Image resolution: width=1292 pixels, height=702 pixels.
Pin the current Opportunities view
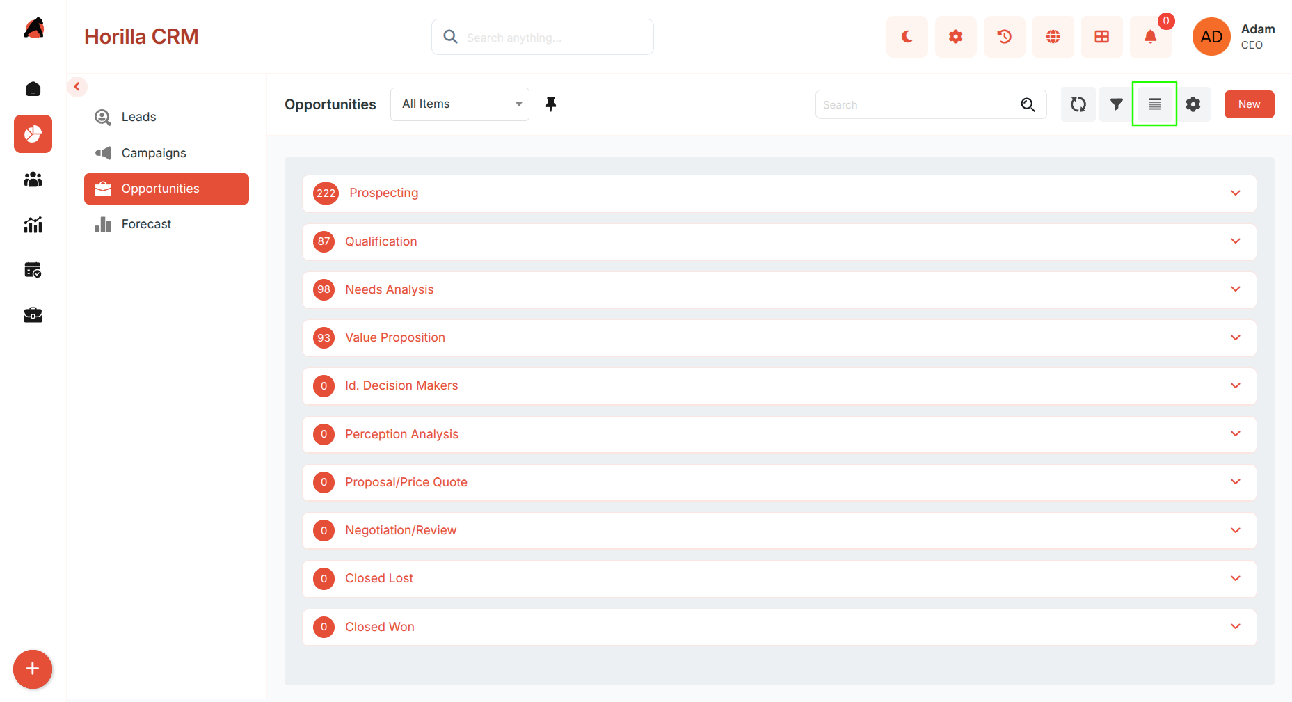click(551, 104)
